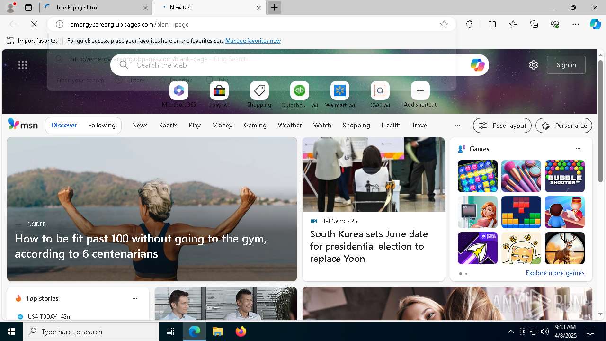Open the News category
Viewport: 606px width, 341px height.
[x=140, y=125]
